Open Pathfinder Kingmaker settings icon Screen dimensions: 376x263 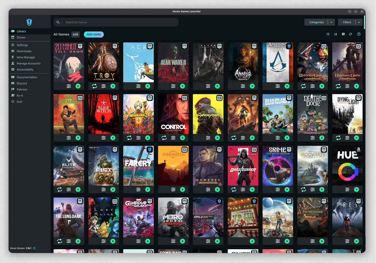pyautogui.click(x=313, y=241)
